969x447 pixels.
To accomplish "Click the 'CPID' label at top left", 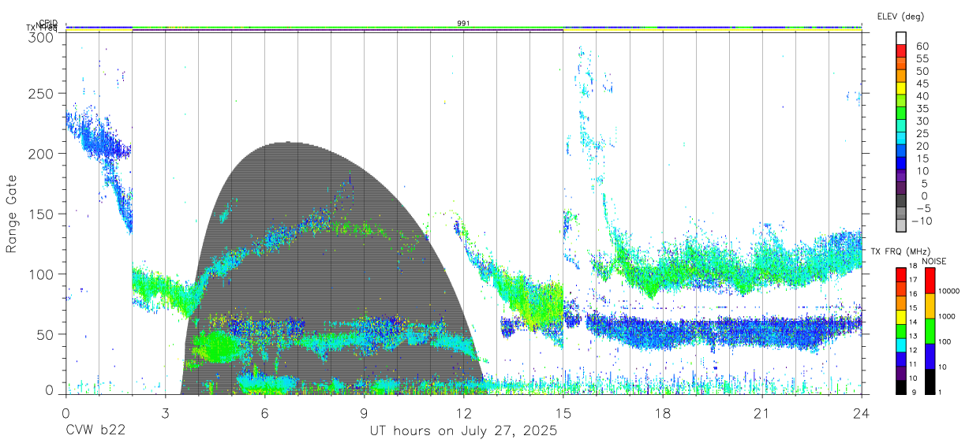I will tap(48, 23).
